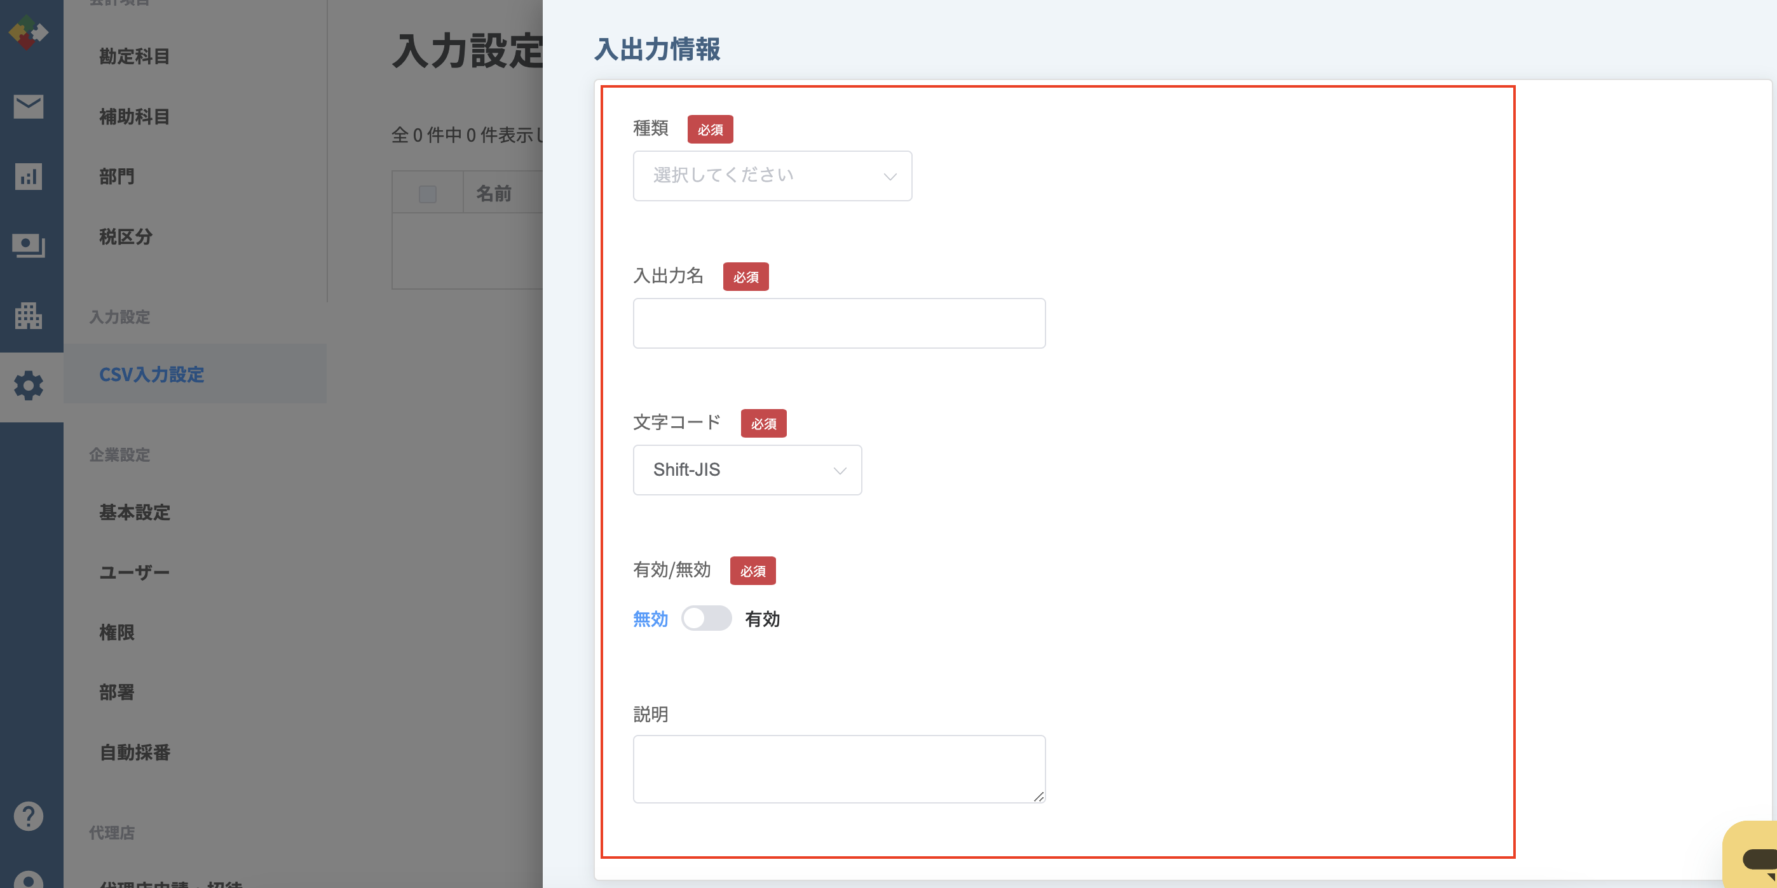Open 補助科目 menu item
Screen dimensions: 1777x888
pos(135,116)
